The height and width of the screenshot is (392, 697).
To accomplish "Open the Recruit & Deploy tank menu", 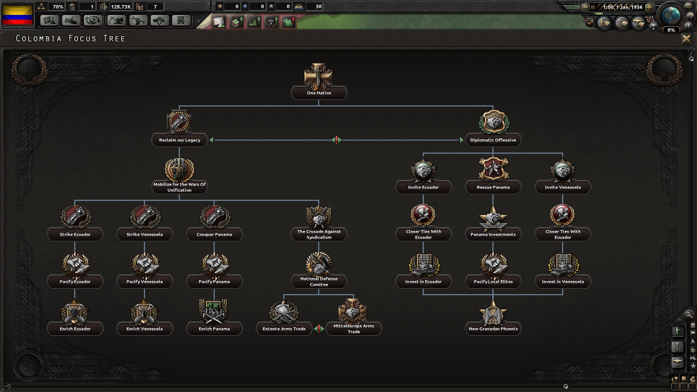I will pos(160,20).
